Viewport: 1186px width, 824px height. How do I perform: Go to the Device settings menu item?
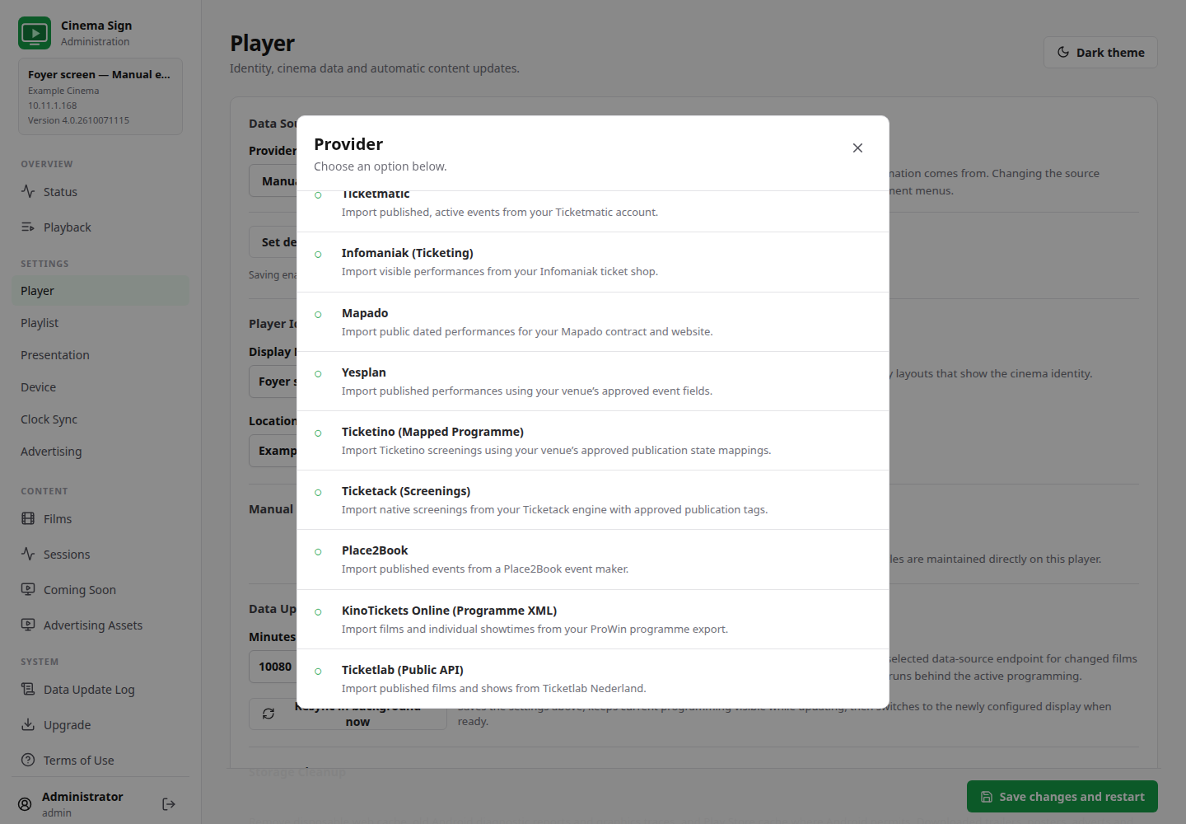tap(100, 386)
